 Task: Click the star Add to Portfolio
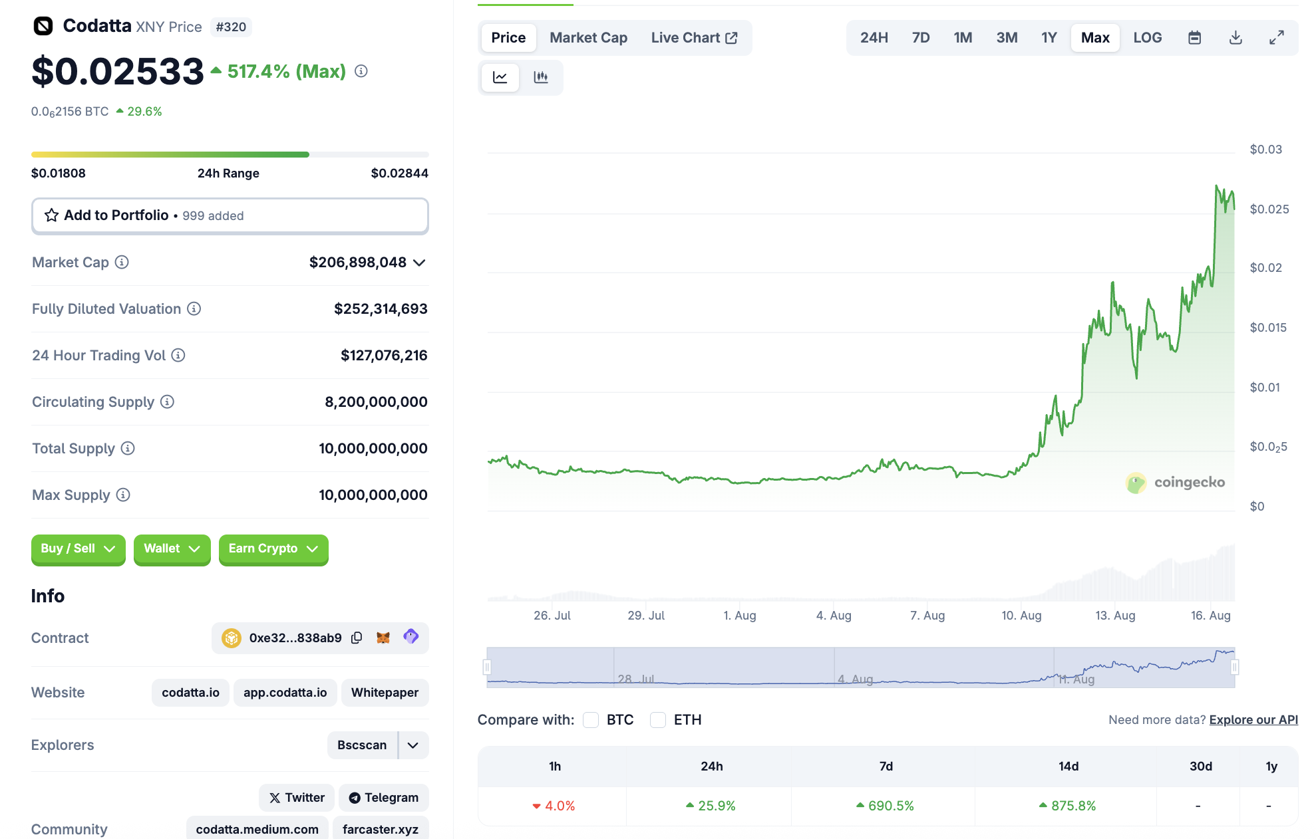tap(52, 215)
